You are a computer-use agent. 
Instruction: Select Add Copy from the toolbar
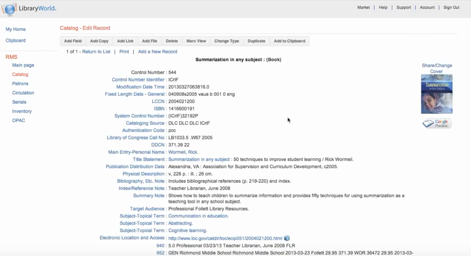[x=99, y=41]
